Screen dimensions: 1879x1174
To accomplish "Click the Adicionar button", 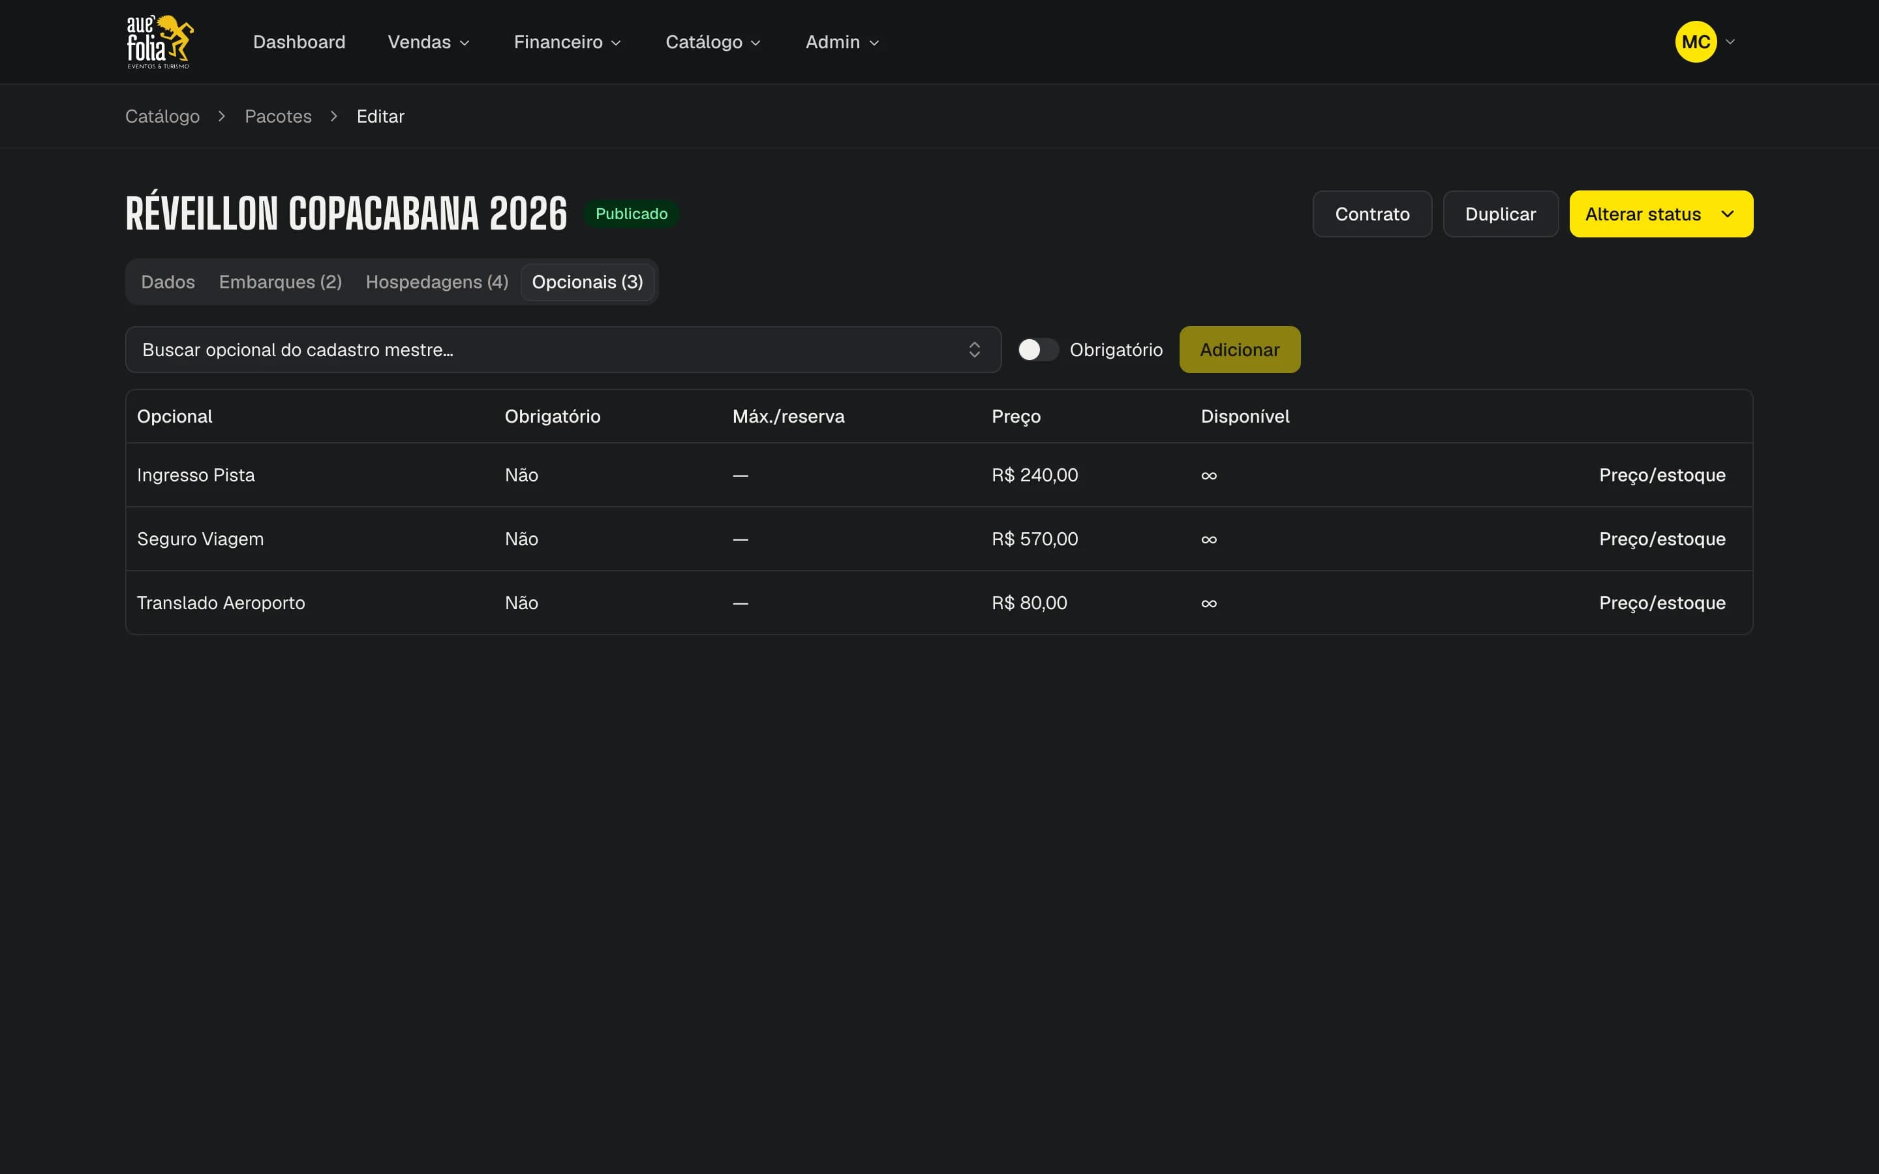I will [1239, 350].
